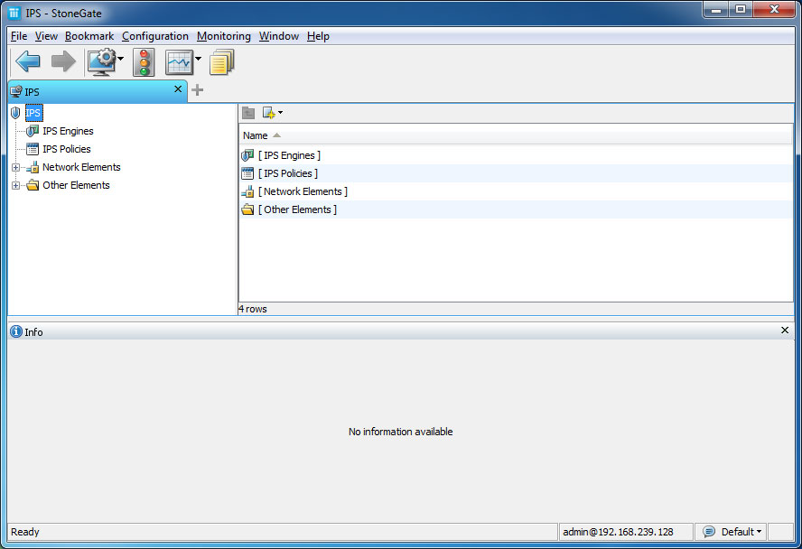802x549 pixels.
Task: Select IPS Engines in the tree
Action: [x=68, y=131]
